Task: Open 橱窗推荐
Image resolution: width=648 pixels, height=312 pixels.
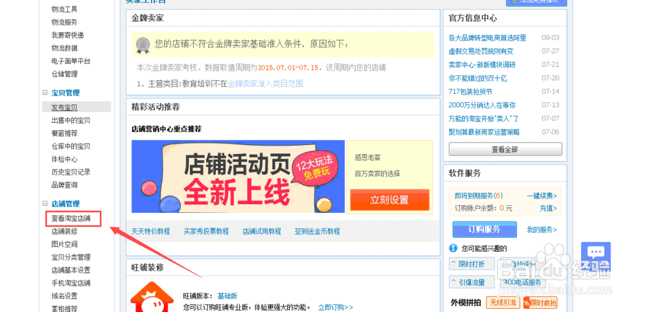Action: pos(64,133)
